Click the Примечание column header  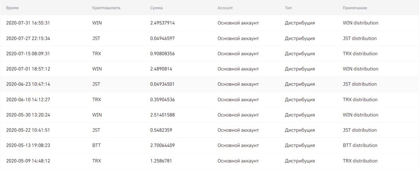click(355, 8)
